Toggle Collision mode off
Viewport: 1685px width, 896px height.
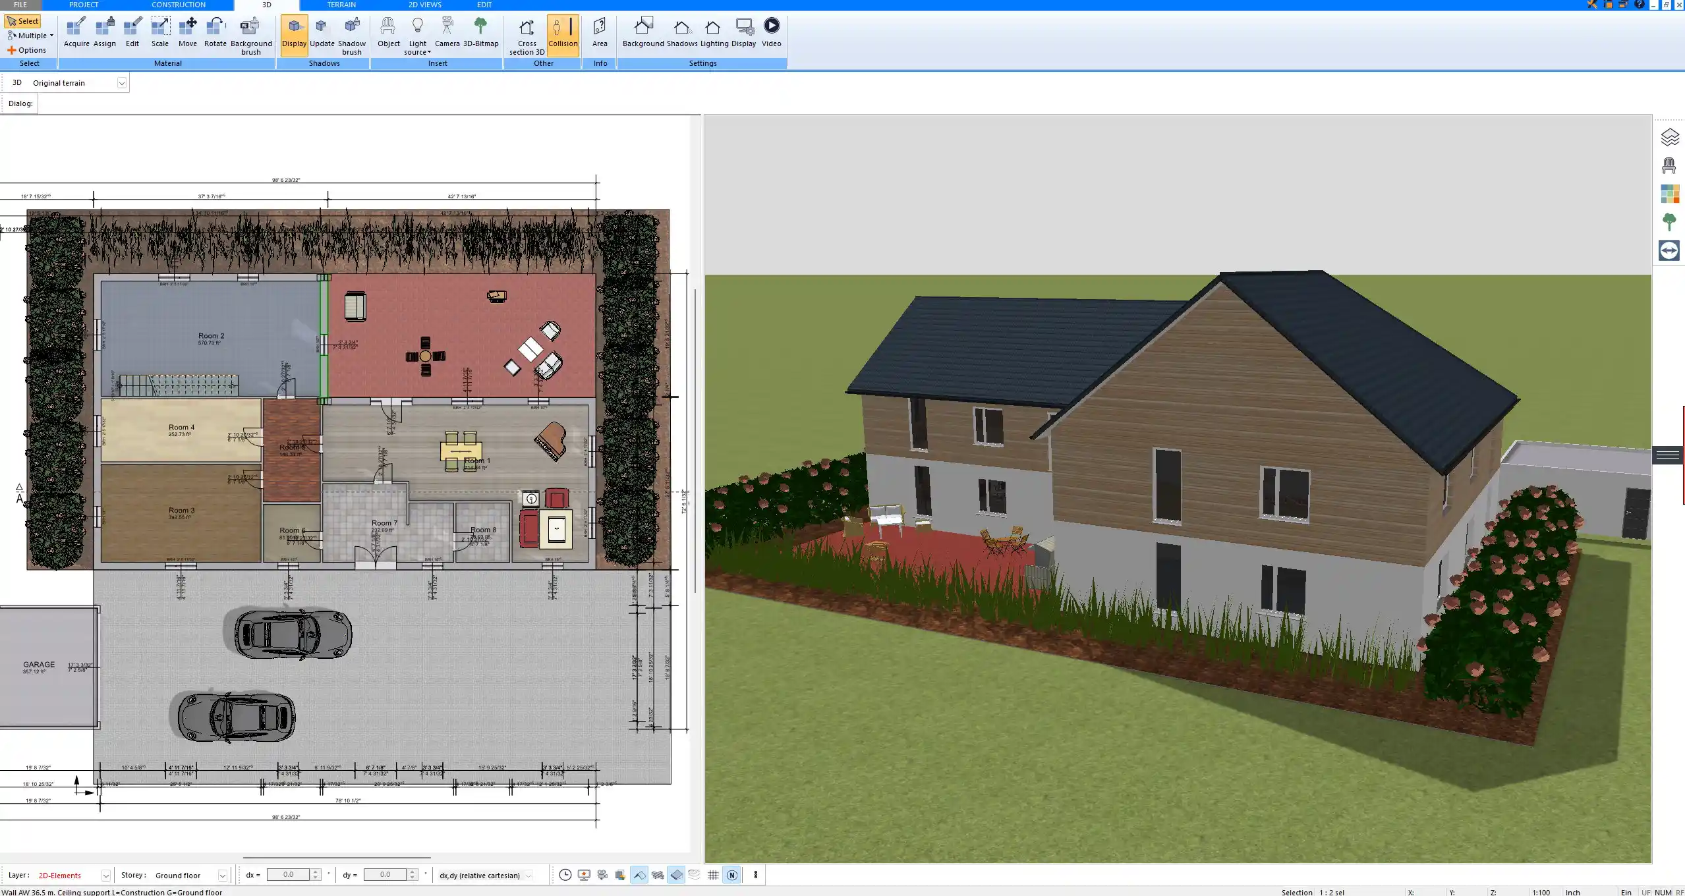click(563, 35)
